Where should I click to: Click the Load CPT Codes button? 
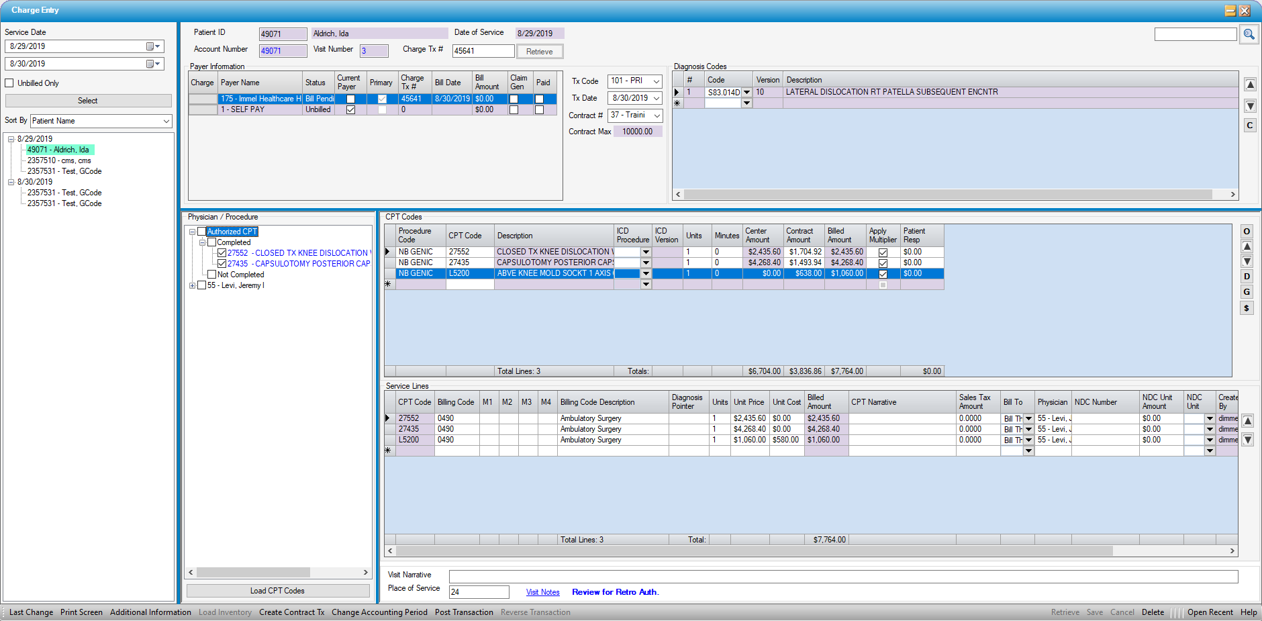click(277, 591)
